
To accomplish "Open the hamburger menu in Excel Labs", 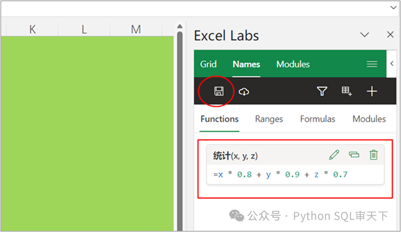I will (372, 64).
